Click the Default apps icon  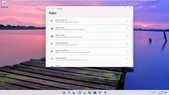point(52,28)
